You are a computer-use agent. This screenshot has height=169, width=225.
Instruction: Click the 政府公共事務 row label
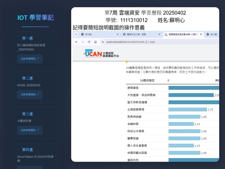pos(136,131)
